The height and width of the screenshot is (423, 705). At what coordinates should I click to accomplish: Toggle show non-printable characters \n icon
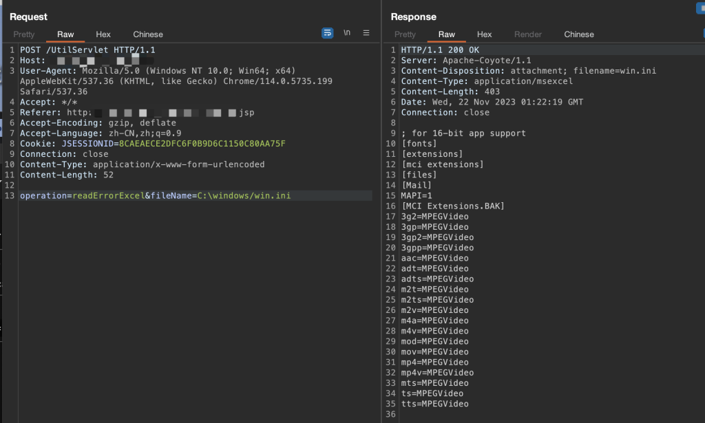347,33
